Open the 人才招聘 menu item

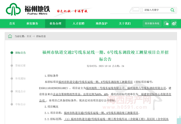pos(78,23)
